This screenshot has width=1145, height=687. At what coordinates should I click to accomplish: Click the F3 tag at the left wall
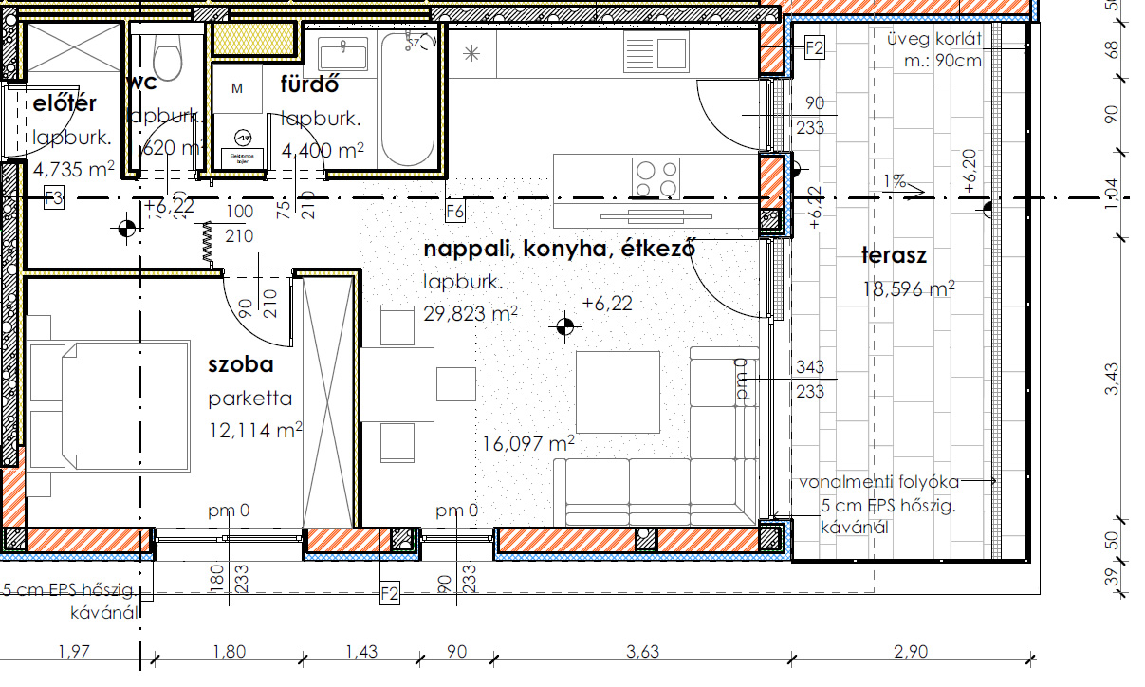[54, 198]
